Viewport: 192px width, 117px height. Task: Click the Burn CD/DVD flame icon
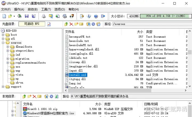[x=72, y=16]
